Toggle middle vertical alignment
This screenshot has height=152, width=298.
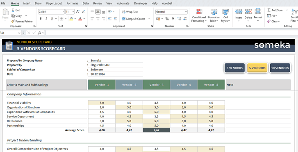[98, 12]
